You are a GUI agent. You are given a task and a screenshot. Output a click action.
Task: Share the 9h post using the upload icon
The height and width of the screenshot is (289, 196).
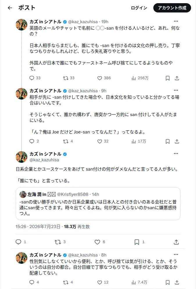coord(177,141)
